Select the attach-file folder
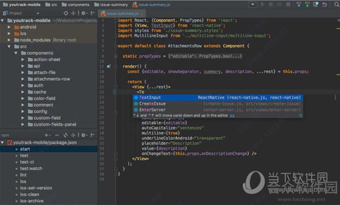The height and width of the screenshot is (205, 340). click(41, 72)
